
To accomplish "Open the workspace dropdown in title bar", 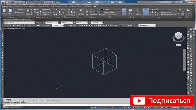I will 35,2.
